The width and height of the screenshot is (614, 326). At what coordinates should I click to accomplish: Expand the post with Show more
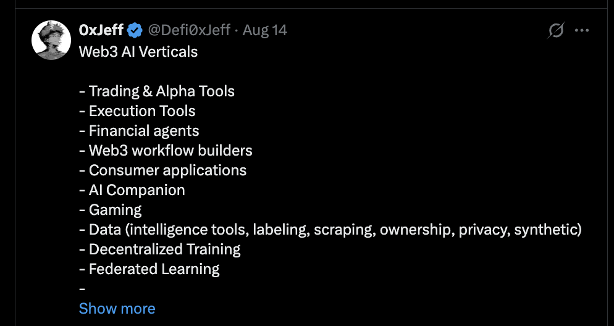coord(117,308)
